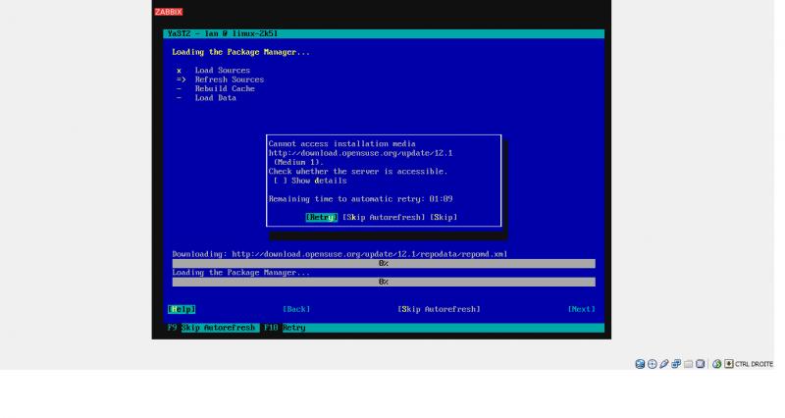Click the VirtualBox keyboard capture arrow icon
This screenshot has width=785, height=418.
point(729,364)
